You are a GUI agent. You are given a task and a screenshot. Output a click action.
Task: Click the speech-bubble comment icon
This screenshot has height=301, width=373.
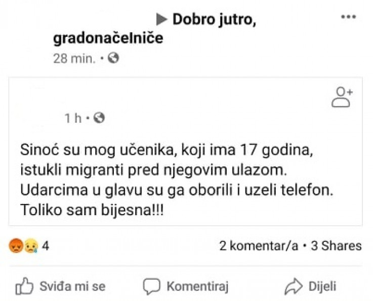(x=151, y=286)
